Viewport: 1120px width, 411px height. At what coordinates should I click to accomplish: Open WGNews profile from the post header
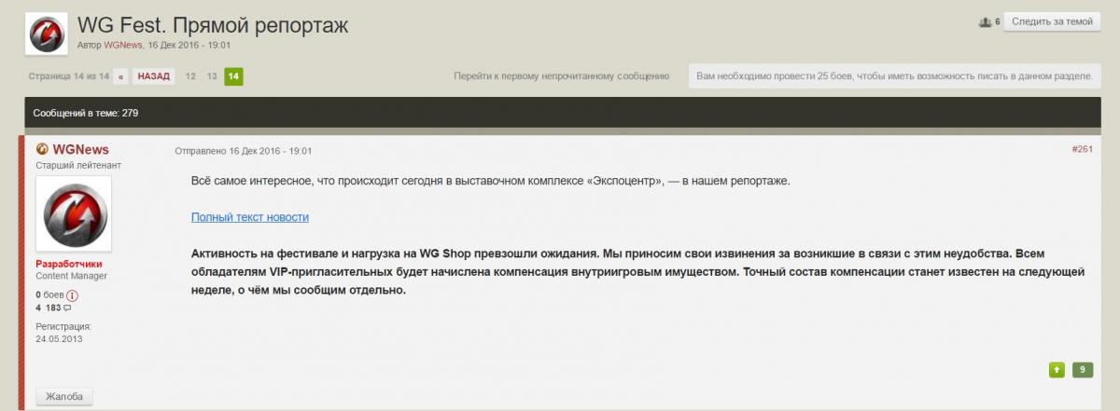pyautogui.click(x=80, y=150)
